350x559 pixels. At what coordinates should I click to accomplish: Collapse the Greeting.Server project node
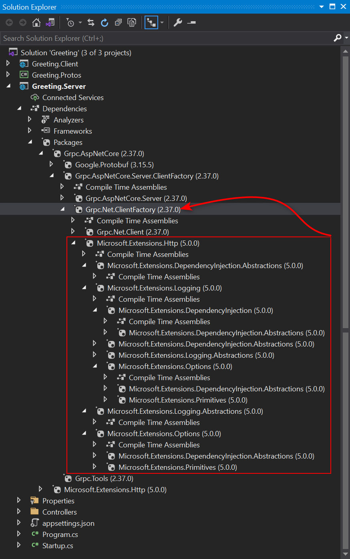click(8, 86)
